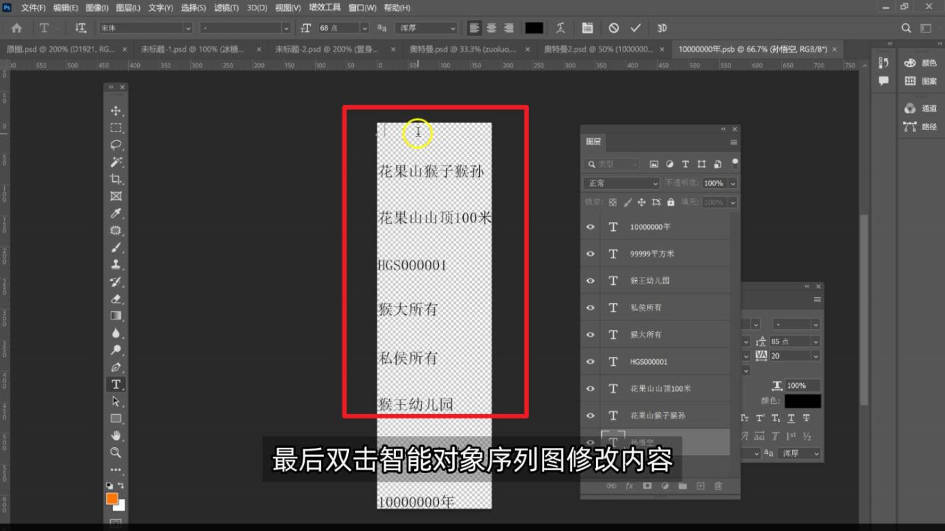
Task: Hide the HGS000001 layer
Action: (591, 362)
